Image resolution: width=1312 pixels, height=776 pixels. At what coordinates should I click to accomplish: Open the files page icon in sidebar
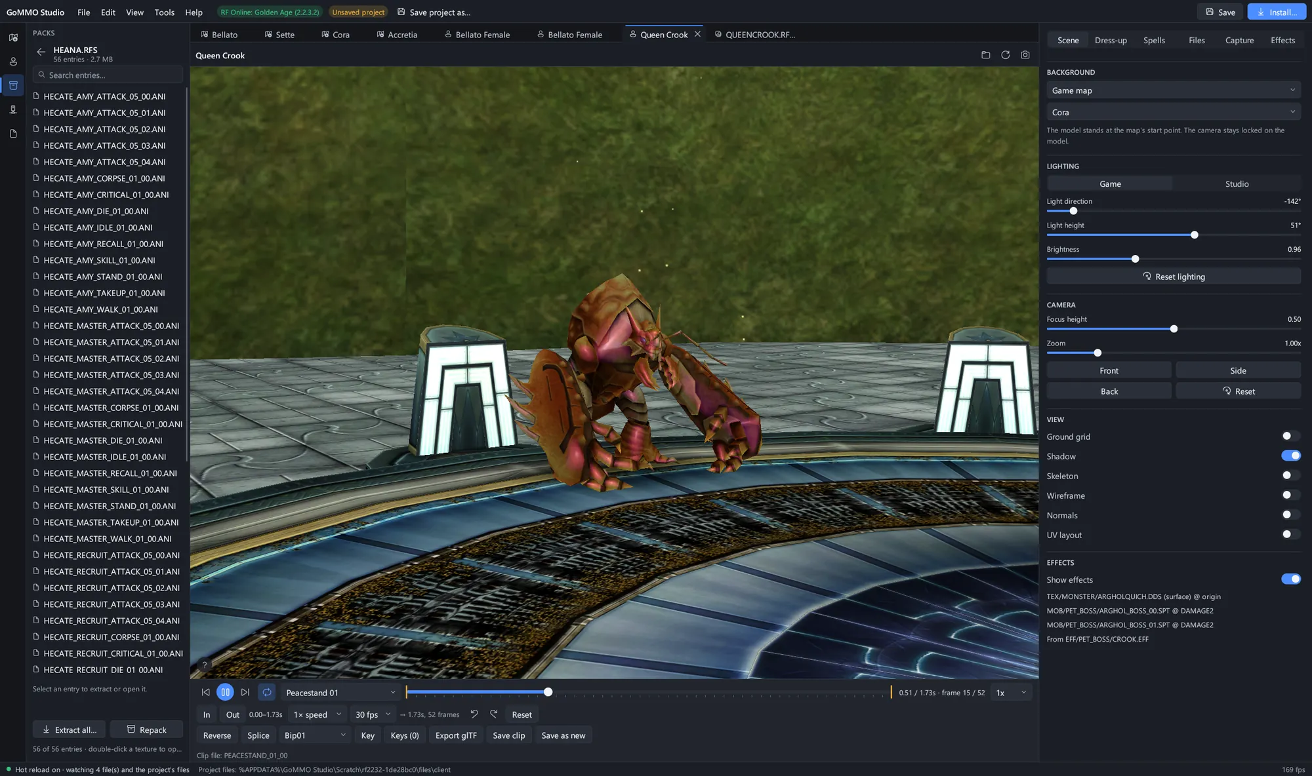[x=13, y=134]
